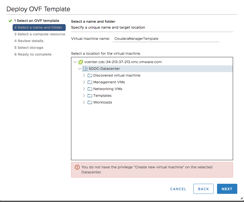Expand the Management VMs folder
244x202 pixels.
coord(84,82)
